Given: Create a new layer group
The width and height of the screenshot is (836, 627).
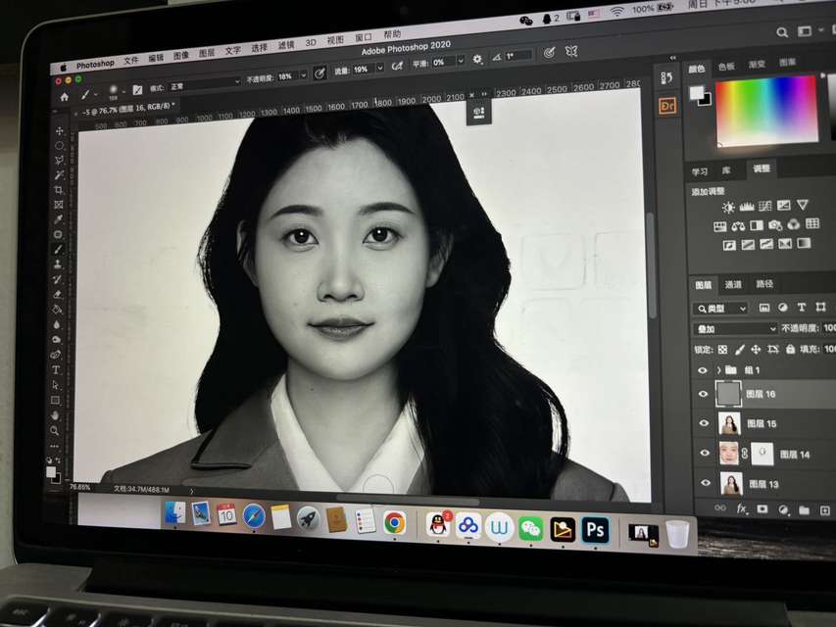Looking at the screenshot, I should pyautogui.click(x=804, y=510).
